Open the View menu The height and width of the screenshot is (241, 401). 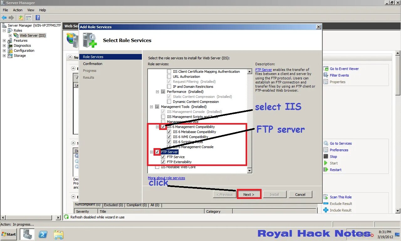pyautogui.click(x=31, y=10)
